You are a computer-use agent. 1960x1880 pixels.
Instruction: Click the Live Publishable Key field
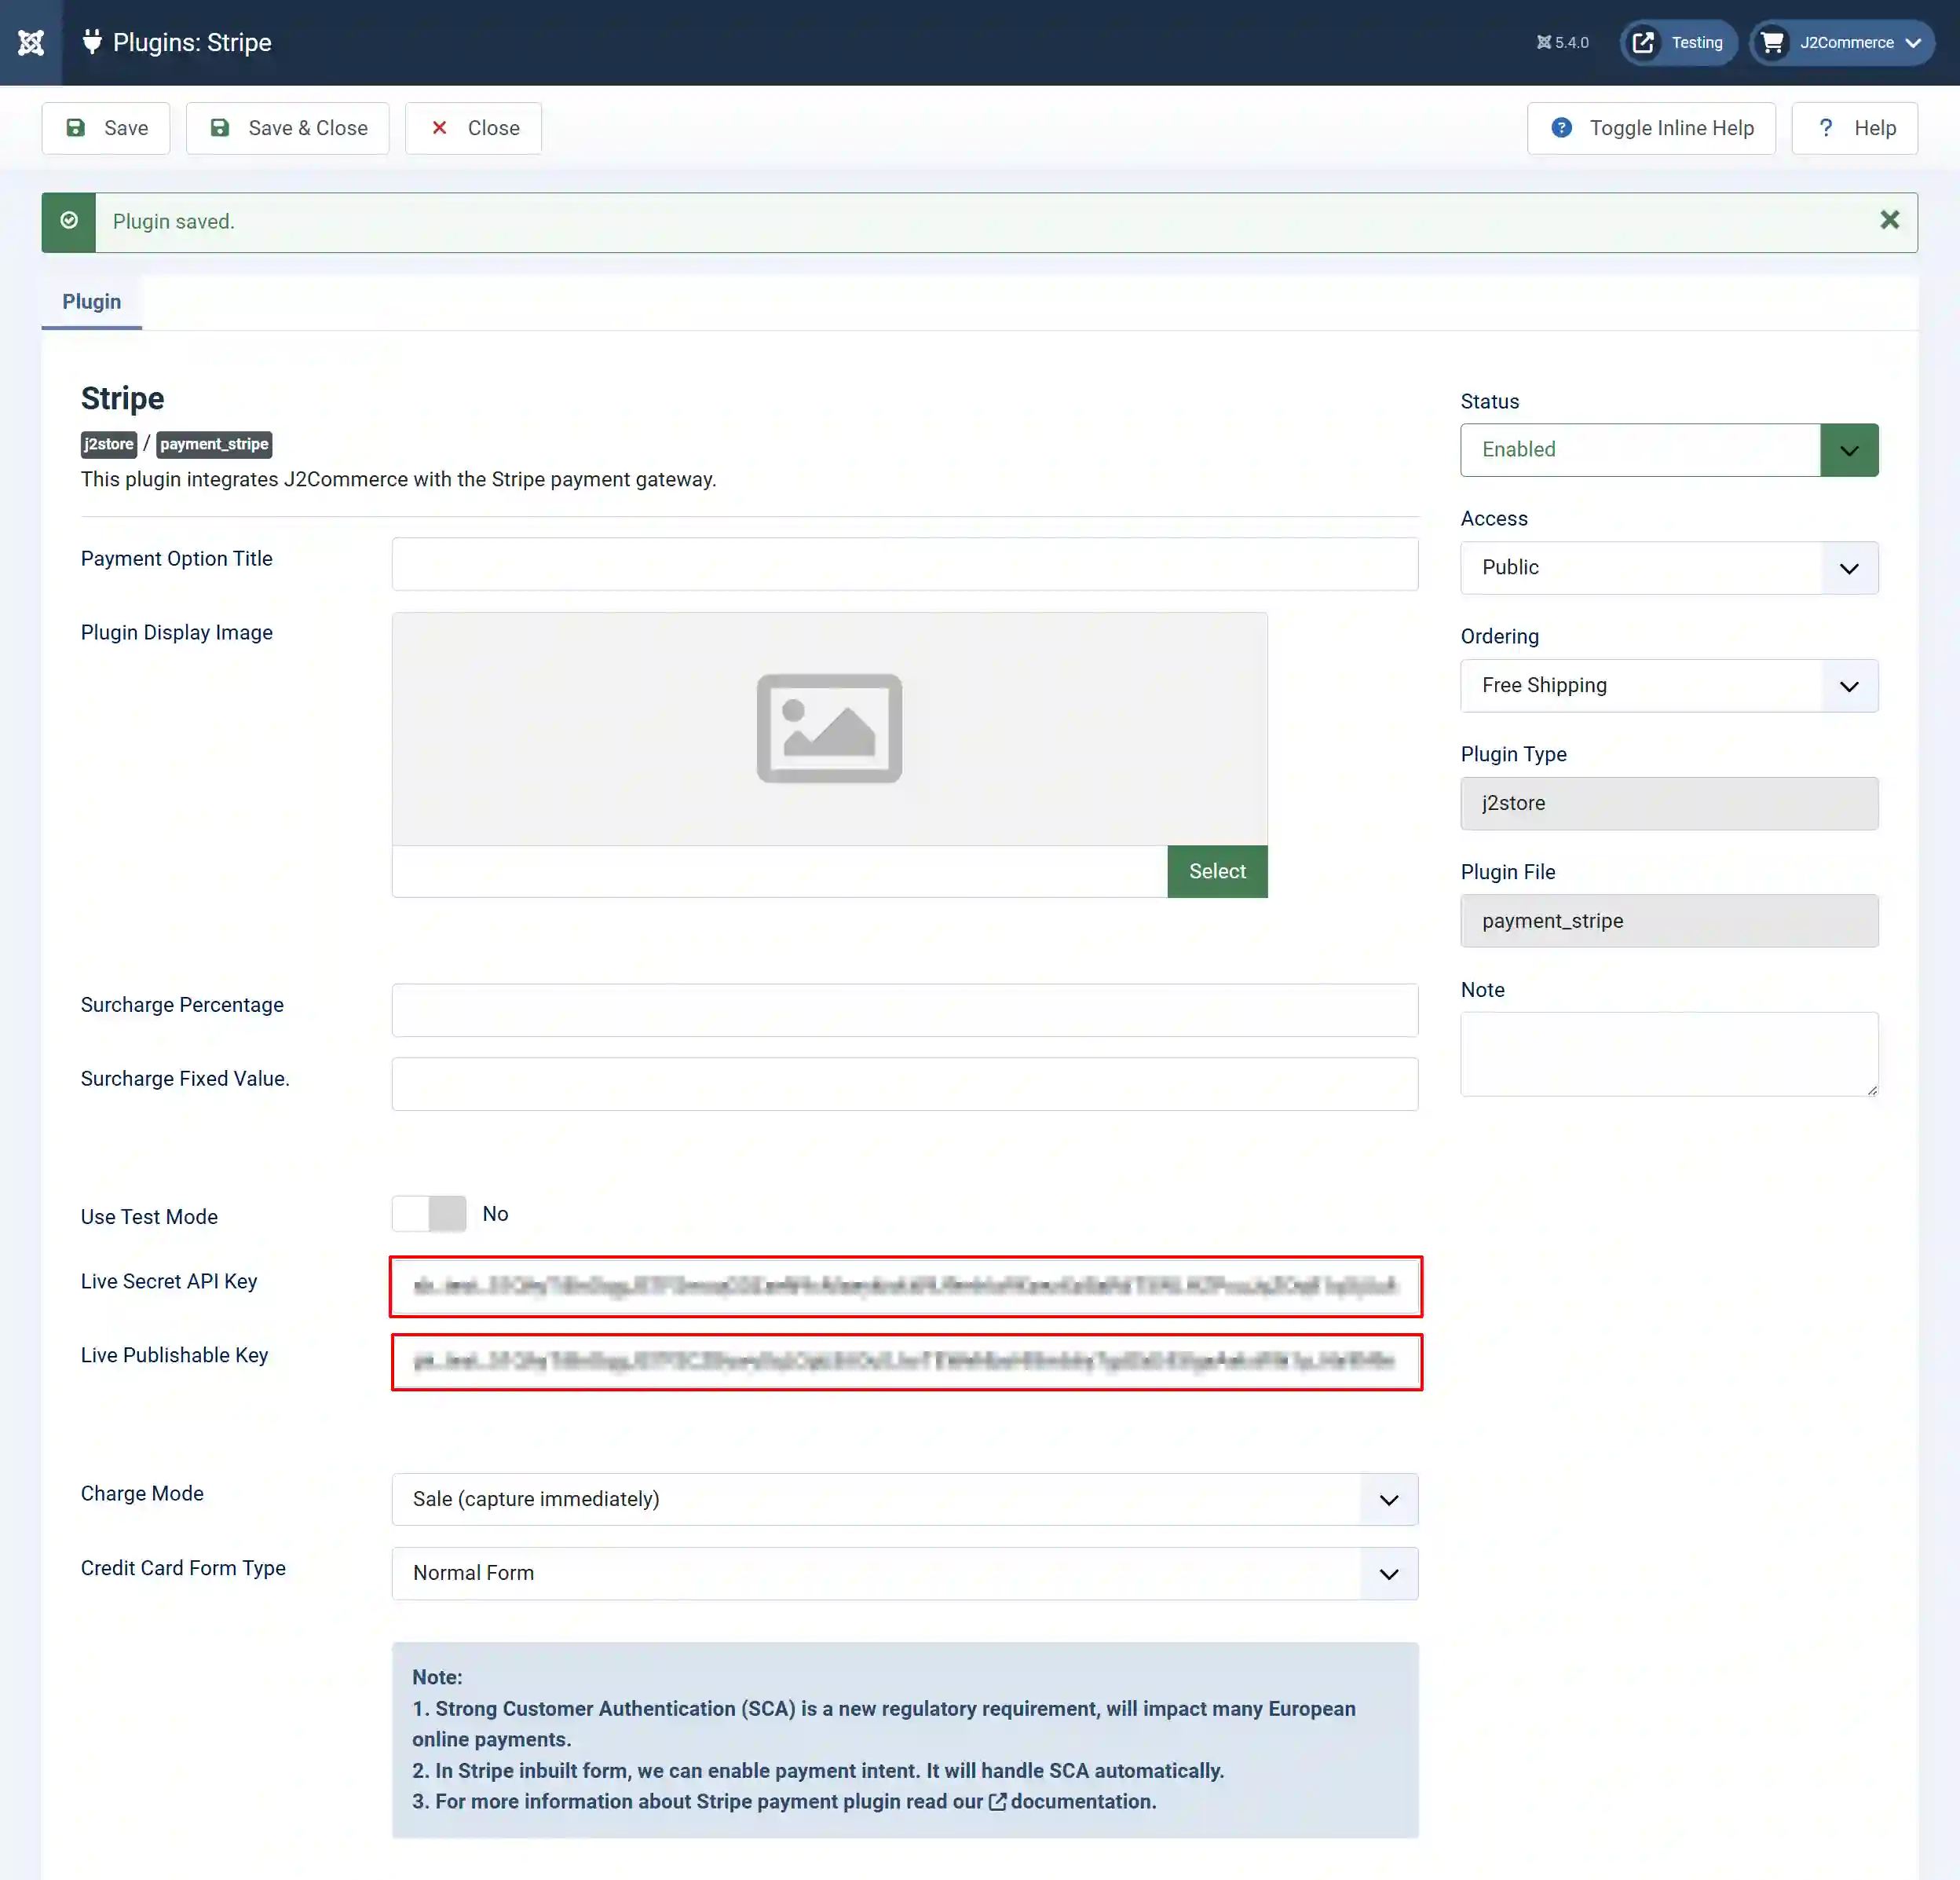tap(904, 1361)
